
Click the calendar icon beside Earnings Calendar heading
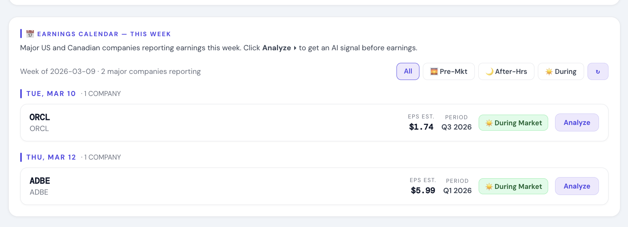point(30,34)
